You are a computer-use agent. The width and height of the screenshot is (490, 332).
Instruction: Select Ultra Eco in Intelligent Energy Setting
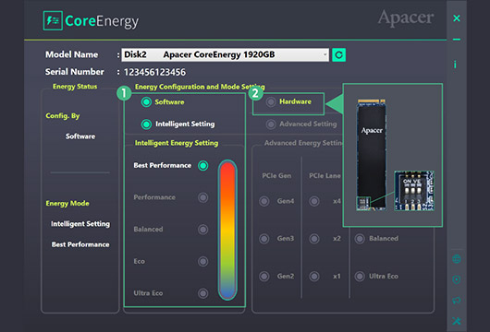203,293
